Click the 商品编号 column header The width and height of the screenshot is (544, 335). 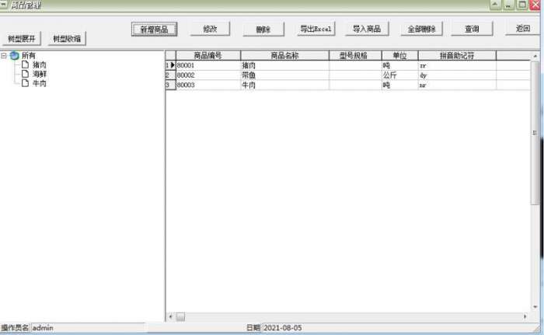point(208,55)
